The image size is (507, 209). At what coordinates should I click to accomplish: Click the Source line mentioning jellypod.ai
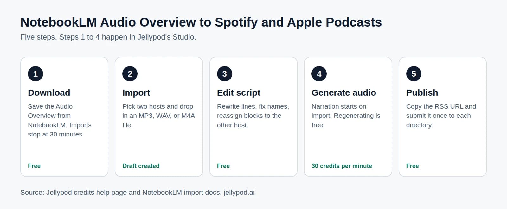138,193
